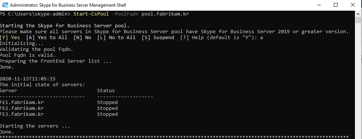The width and height of the screenshot is (362, 139).
Task: Click 'The initial state of servers:' line
Action: pyautogui.click(x=43, y=84)
